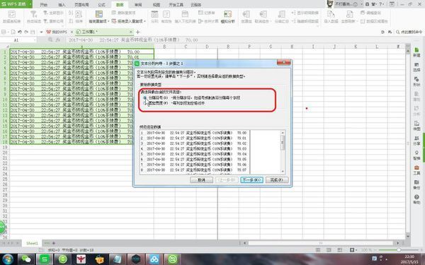Open the 开发工具 (Developer) ribbon tab
The width and height of the screenshot is (425, 265).
coord(176,5)
